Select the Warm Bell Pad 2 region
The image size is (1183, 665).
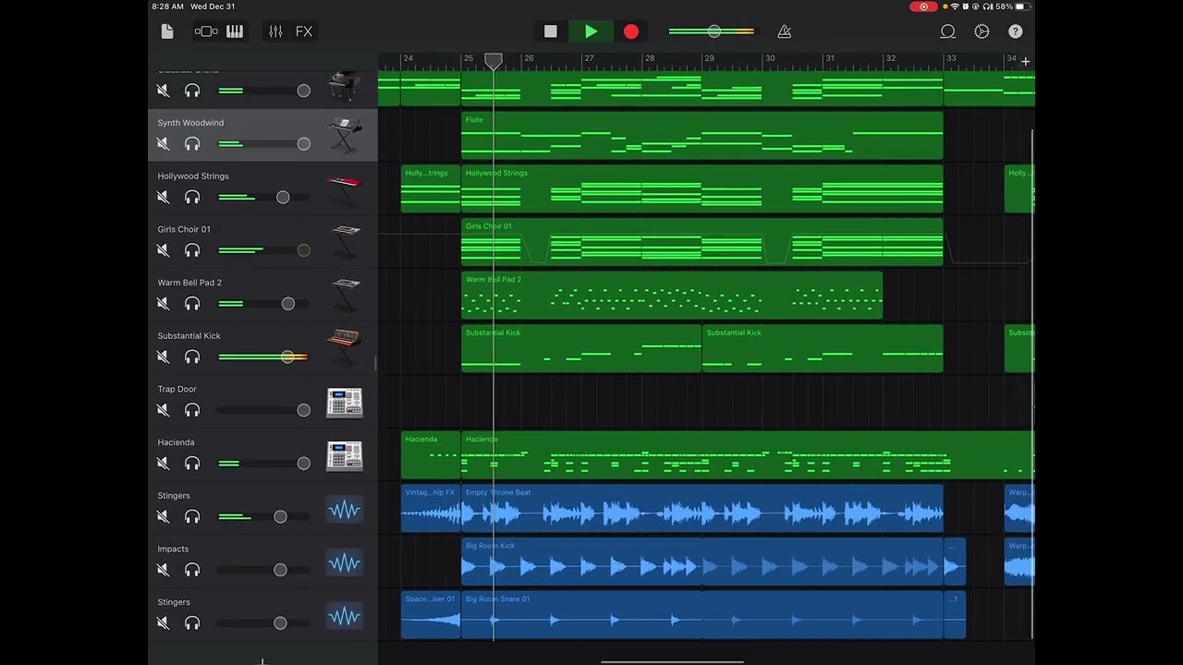(x=672, y=296)
